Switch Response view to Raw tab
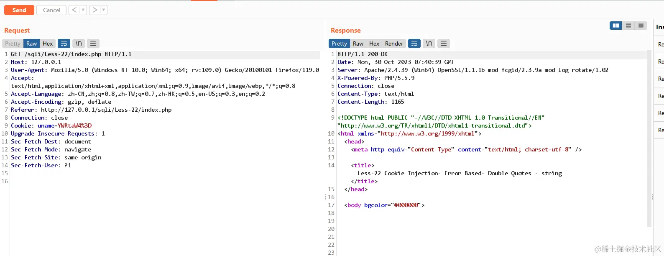Screen dimensions: 664x256 pos(358,44)
